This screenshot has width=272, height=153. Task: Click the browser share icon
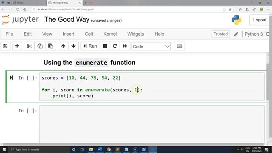tap(254, 9)
